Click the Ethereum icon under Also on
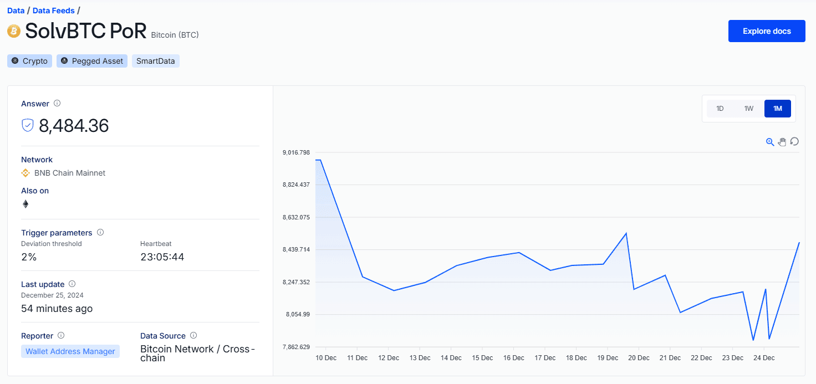This screenshot has width=816, height=384. 25,204
